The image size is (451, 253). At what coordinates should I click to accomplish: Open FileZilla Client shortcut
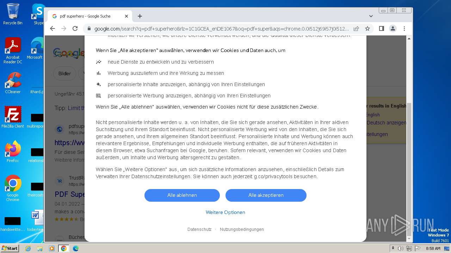[13, 117]
